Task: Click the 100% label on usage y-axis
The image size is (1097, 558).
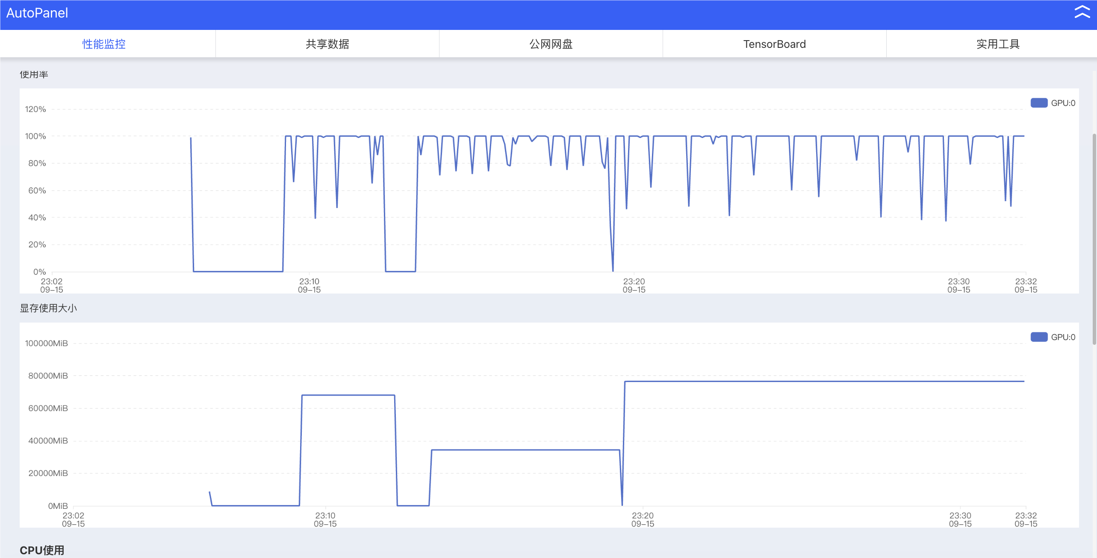Action: pyautogui.click(x=35, y=136)
